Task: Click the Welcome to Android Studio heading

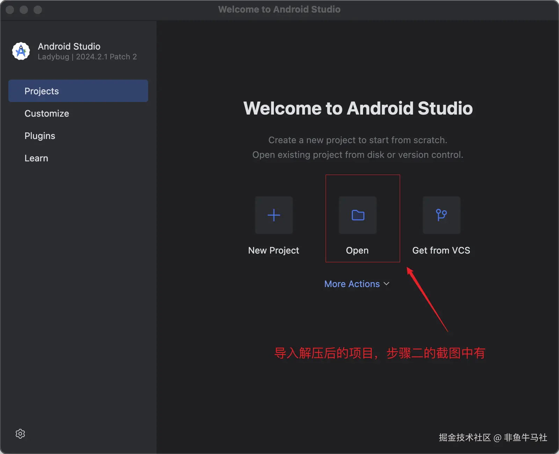Action: point(358,108)
